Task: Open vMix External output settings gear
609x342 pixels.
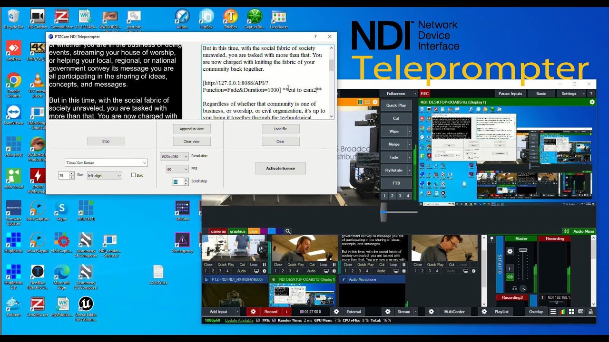Action: (x=336, y=312)
